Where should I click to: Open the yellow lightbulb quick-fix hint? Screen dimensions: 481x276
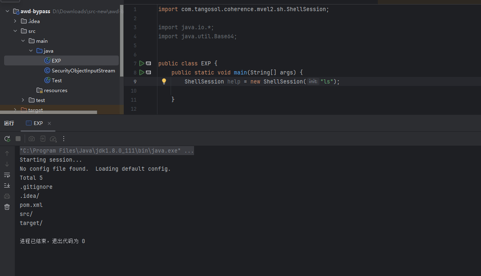[164, 81]
